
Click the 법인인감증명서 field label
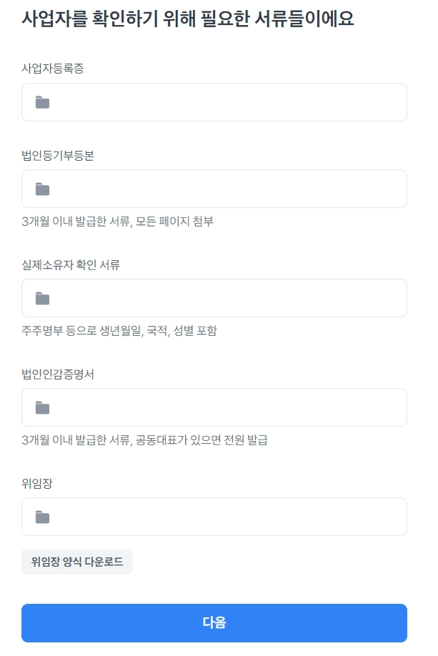click(58, 374)
